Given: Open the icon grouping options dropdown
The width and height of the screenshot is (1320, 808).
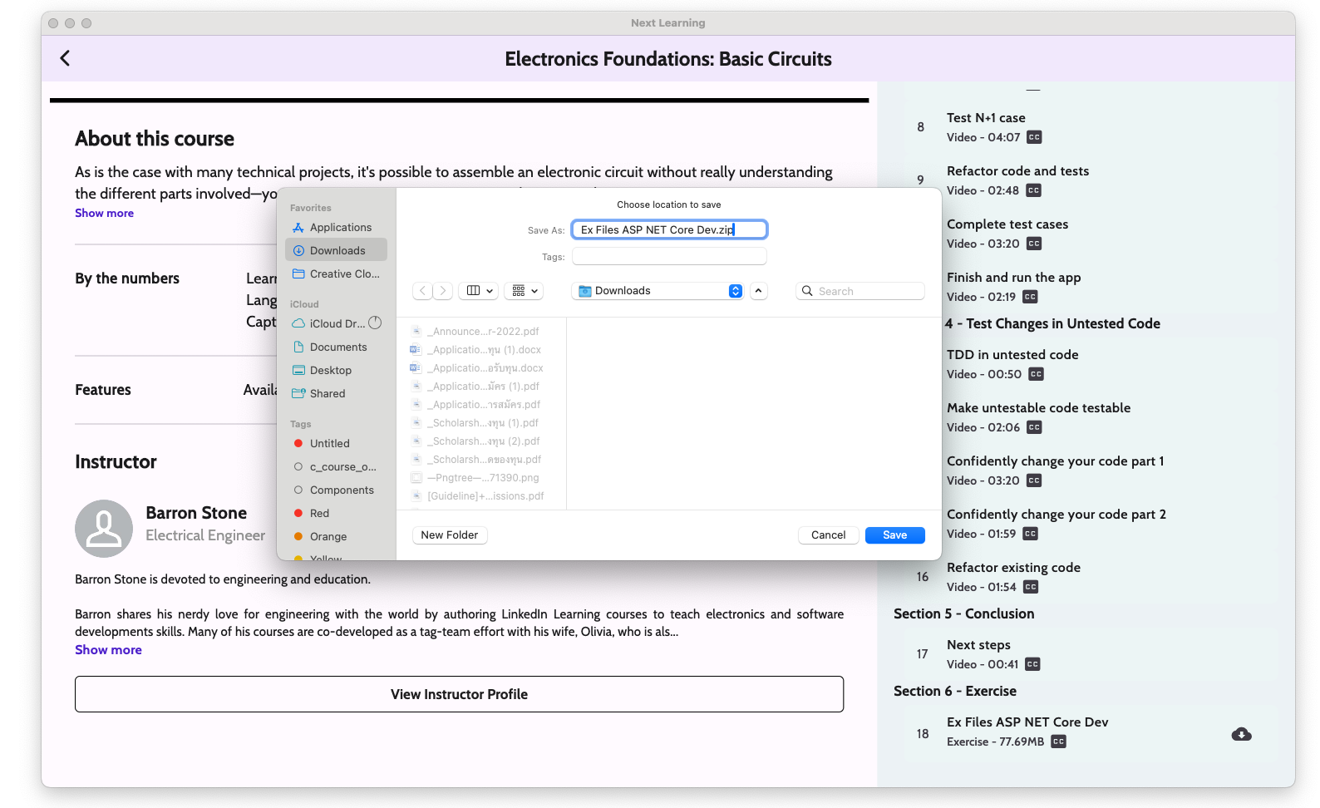Looking at the screenshot, I should click(525, 291).
